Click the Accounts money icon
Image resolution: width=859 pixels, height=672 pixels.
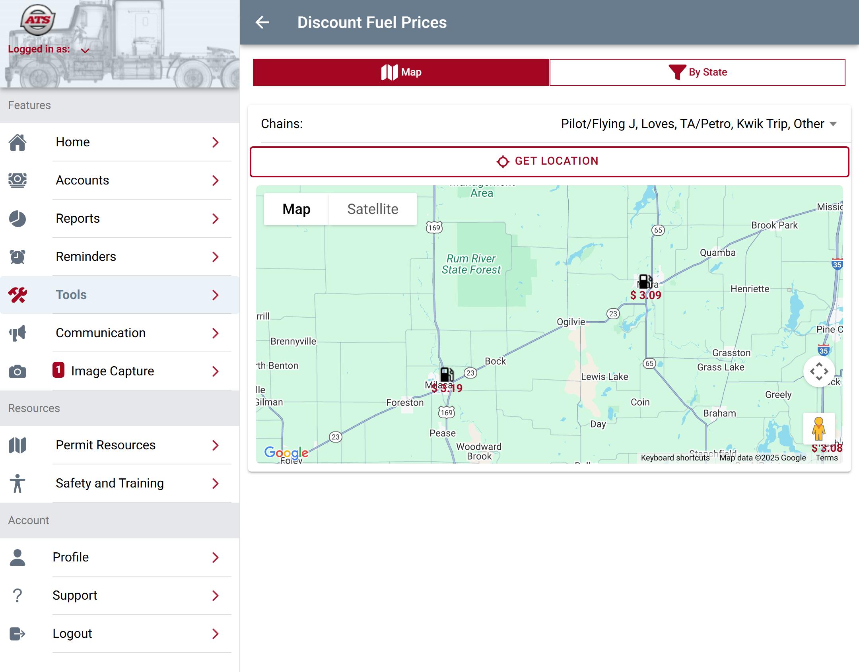tap(17, 180)
